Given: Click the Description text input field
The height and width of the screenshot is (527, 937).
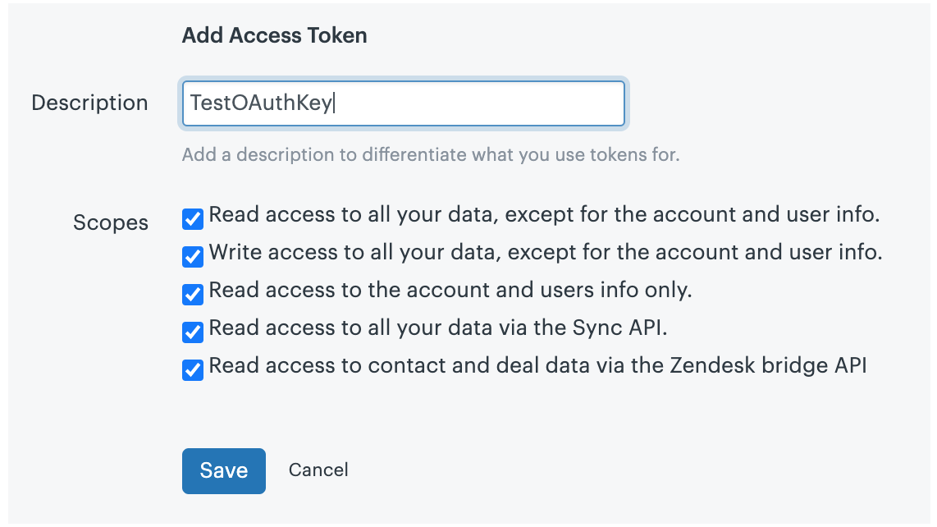Looking at the screenshot, I should pyautogui.click(x=404, y=103).
